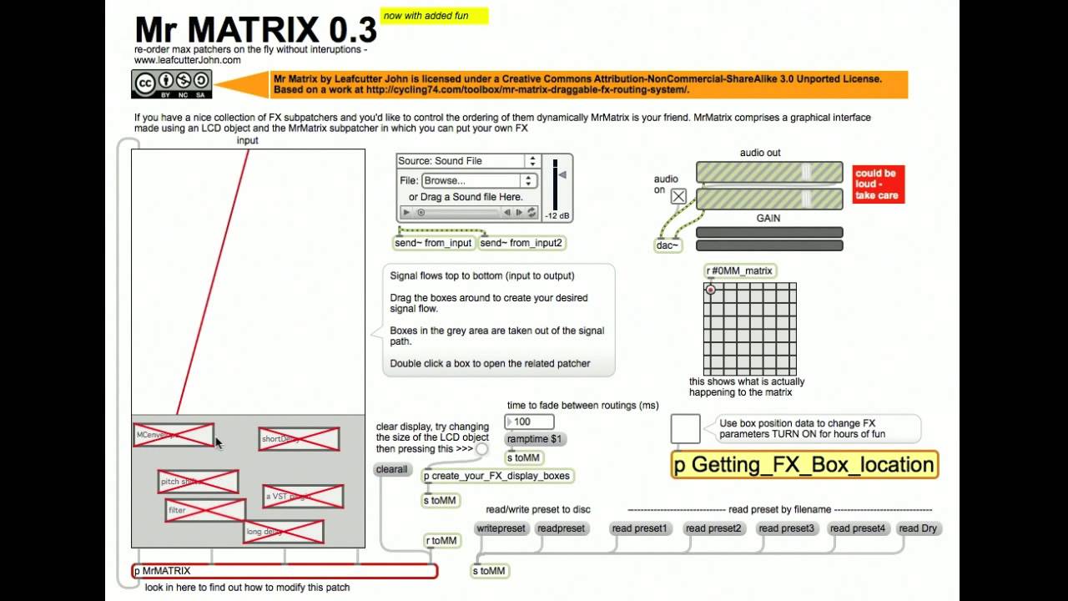
Task: Click the Mr MATRIX 0.3 title
Action: click(255, 30)
